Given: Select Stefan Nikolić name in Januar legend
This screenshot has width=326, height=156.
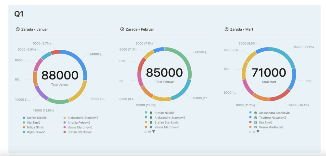Looking at the screenshot, I should pos(37,118).
